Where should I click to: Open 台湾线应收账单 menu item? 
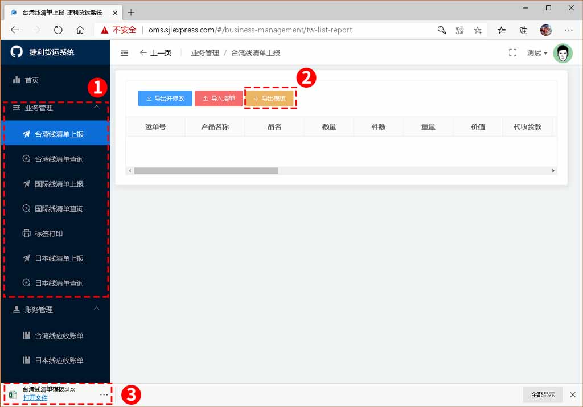coord(55,336)
